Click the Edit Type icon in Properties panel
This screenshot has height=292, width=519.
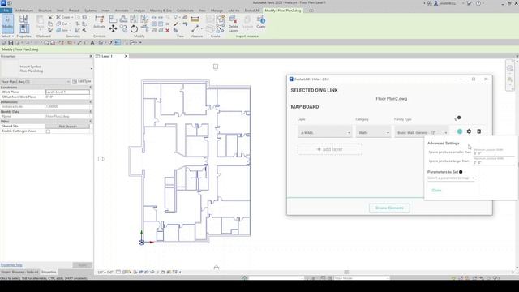75,81
